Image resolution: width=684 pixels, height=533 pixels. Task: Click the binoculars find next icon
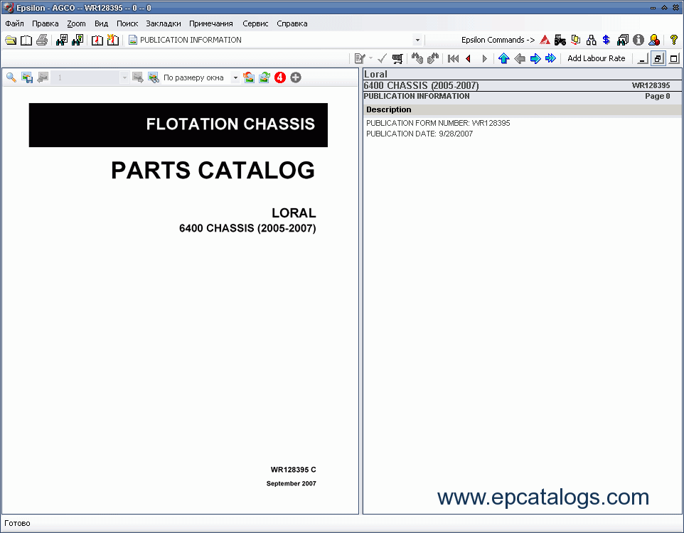(433, 58)
